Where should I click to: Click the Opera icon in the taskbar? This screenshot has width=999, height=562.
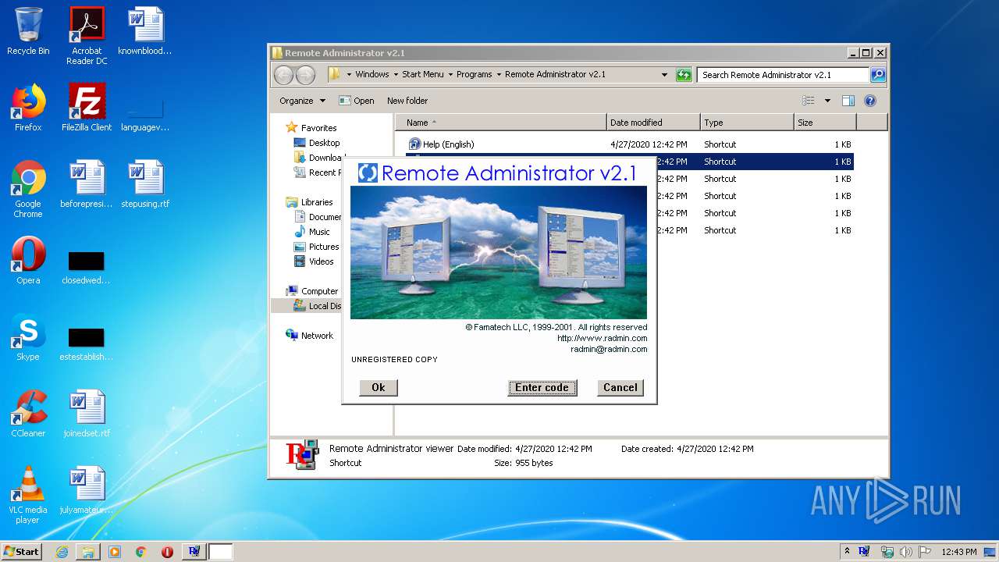point(167,552)
